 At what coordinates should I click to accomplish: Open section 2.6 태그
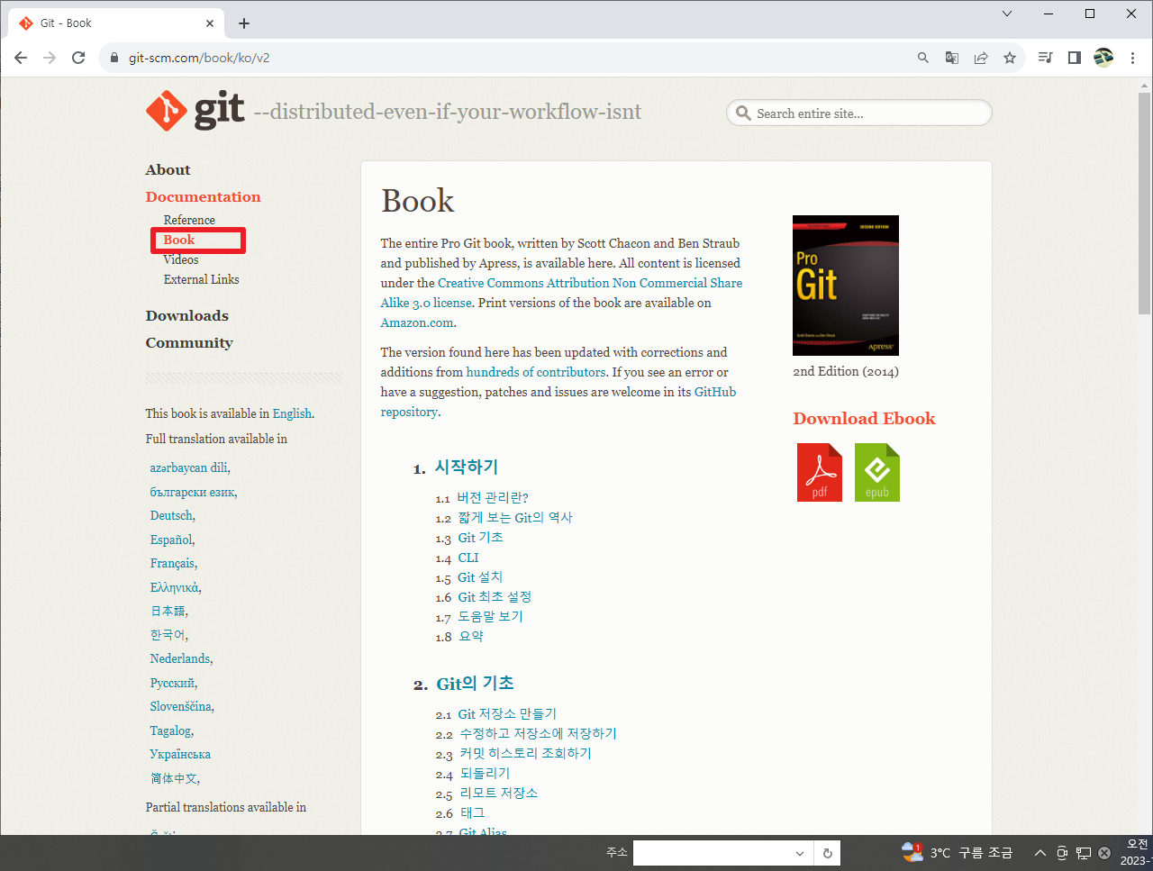coord(472,813)
